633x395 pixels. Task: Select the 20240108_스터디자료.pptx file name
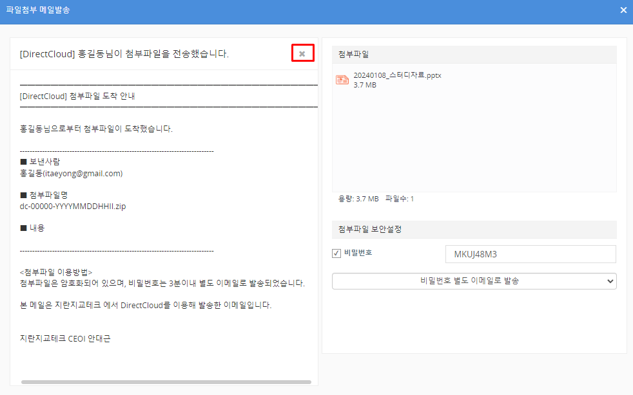tap(397, 75)
